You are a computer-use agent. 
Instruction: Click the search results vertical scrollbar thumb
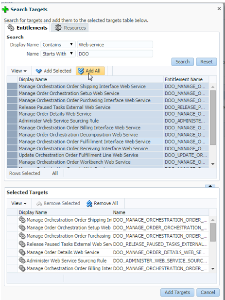213,117
